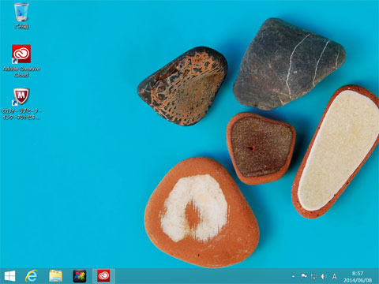Open the volume speaker tray icon

(x=324, y=276)
